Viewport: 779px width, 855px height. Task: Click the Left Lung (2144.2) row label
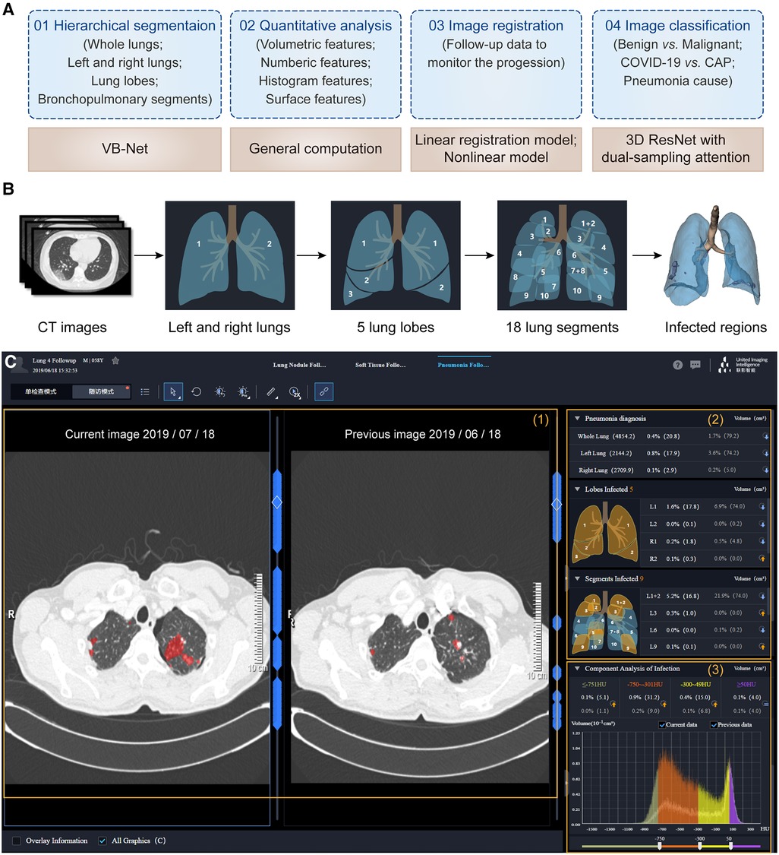(x=606, y=453)
